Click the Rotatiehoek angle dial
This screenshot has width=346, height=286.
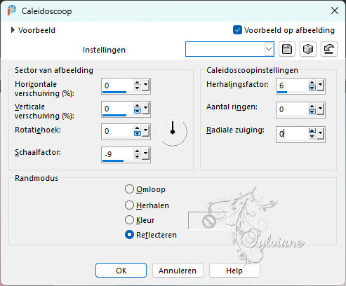click(x=173, y=132)
